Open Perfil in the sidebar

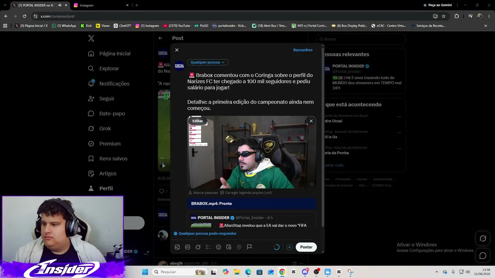click(100, 188)
